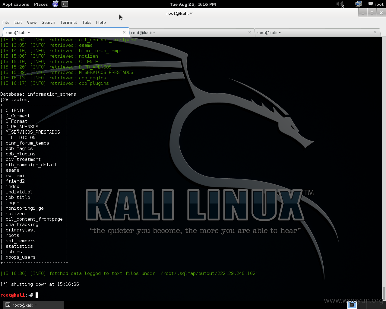
Task: Close the second terminal tab
Action: click(x=250, y=32)
